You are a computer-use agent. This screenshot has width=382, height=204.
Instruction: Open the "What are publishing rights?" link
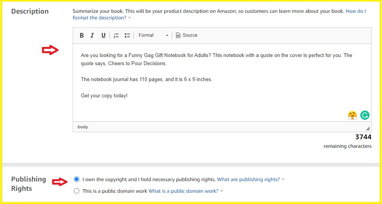pyautogui.click(x=248, y=180)
